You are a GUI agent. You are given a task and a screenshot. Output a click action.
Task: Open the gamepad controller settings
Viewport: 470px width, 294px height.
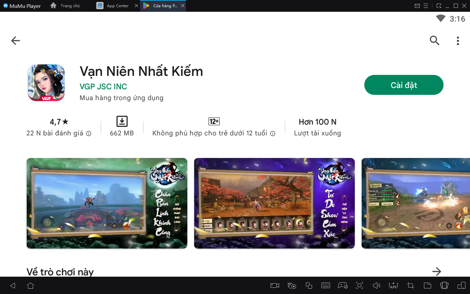342,285
